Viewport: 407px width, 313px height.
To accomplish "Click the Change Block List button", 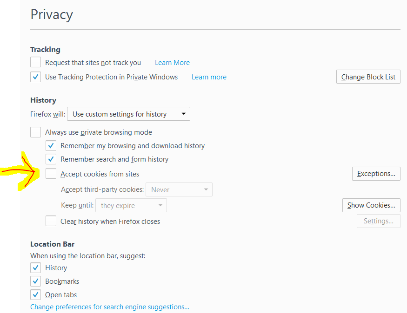I will [368, 77].
